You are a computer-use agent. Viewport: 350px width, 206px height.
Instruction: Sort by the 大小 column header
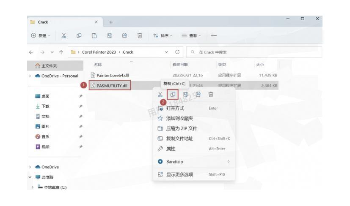(x=260, y=65)
